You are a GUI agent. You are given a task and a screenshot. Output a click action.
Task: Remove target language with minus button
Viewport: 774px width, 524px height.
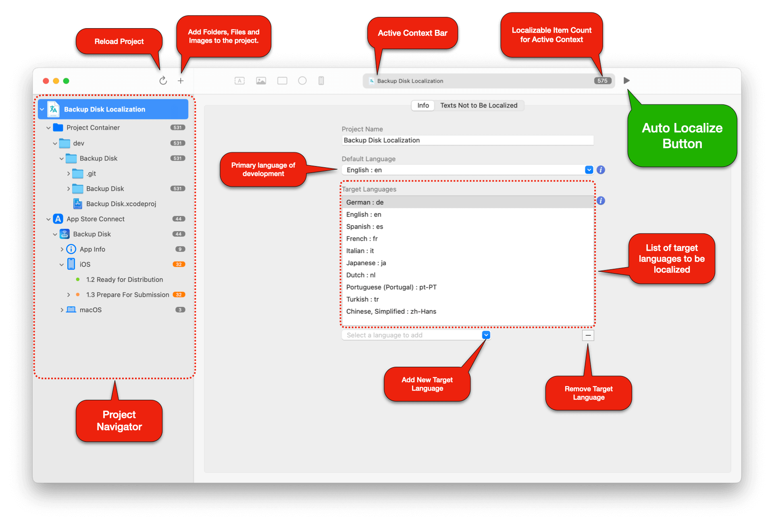click(x=588, y=335)
